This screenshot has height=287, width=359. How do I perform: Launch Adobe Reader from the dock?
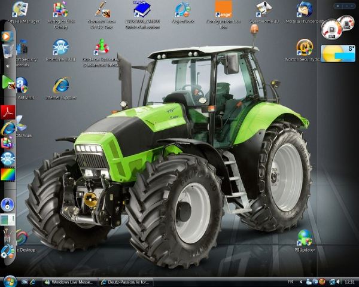coord(8,112)
